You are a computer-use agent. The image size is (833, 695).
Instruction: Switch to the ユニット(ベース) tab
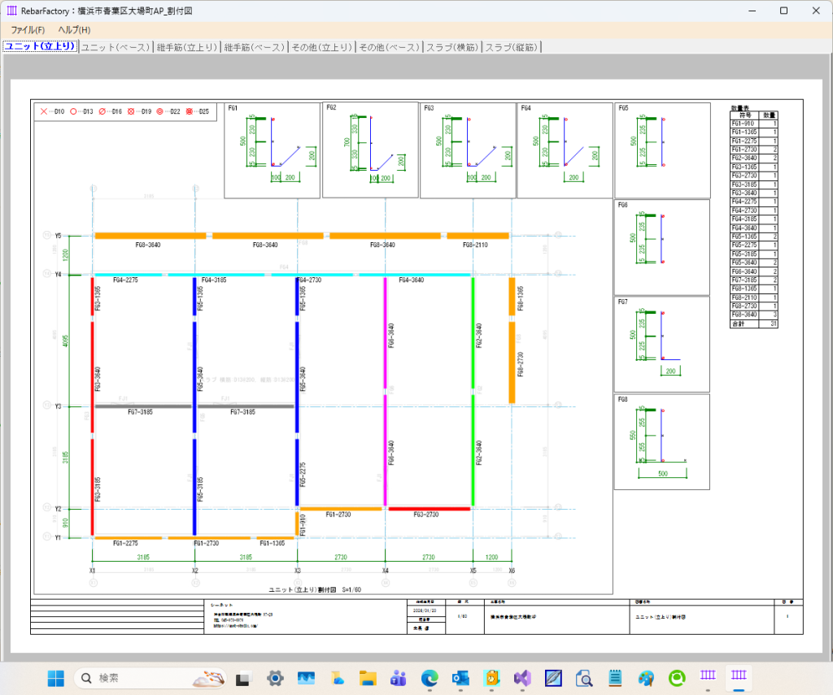point(116,47)
